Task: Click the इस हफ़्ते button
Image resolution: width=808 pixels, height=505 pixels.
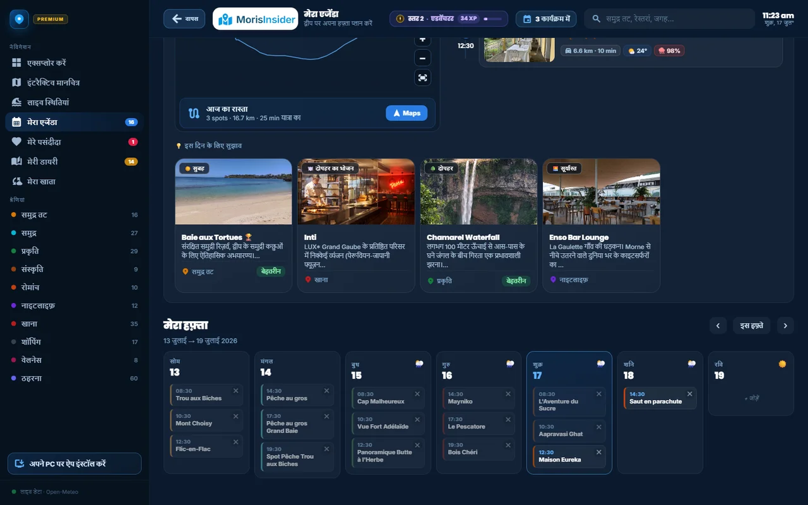Action: tap(752, 326)
